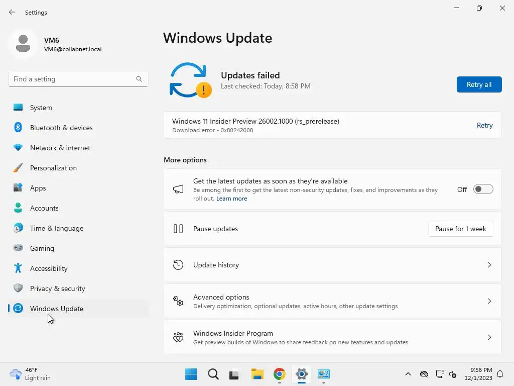
Task: Open the remote desktop app on taskbar
Action: pyautogui.click(x=324, y=374)
